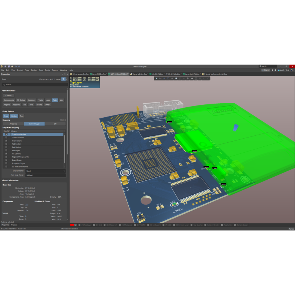Click first filter icon in active bar
The width and height of the screenshot is (295, 295).
[x=156, y=79]
